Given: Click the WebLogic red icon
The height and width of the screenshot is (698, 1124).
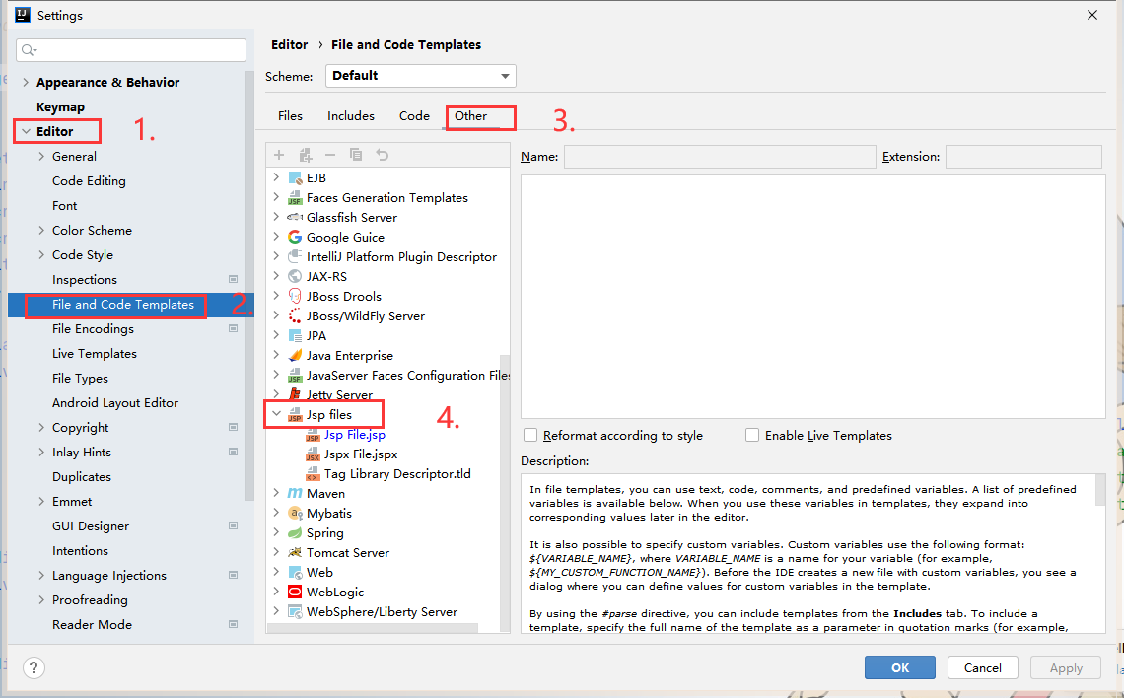Looking at the screenshot, I should [295, 592].
